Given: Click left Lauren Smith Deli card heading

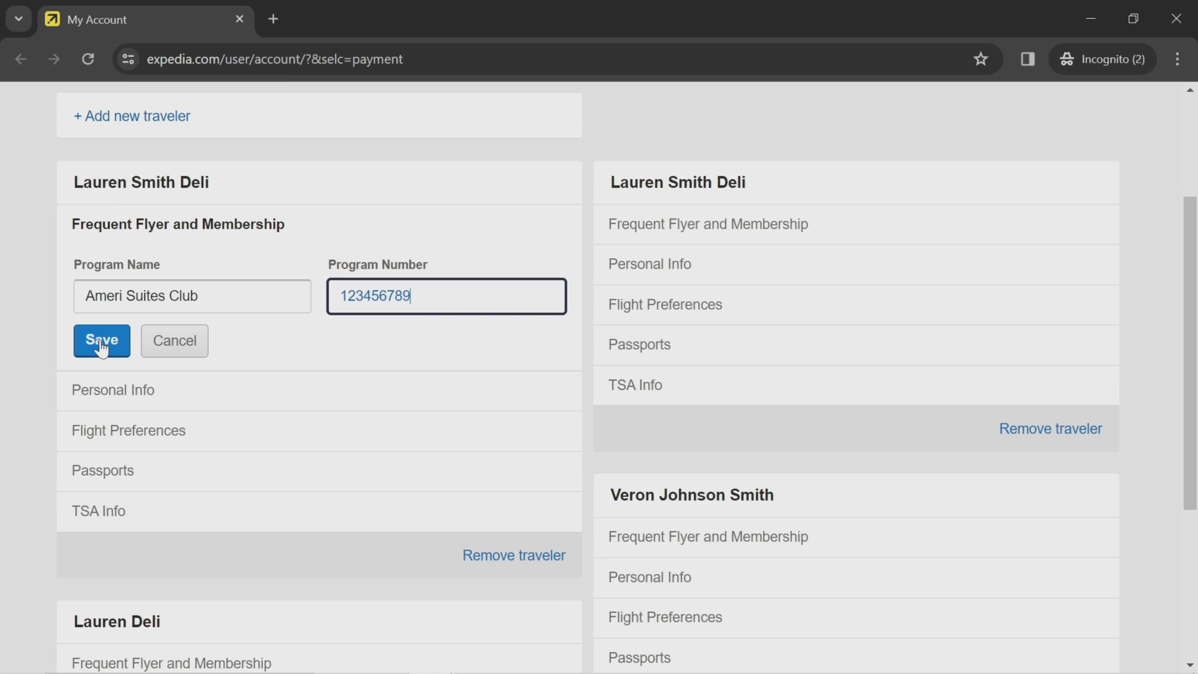Looking at the screenshot, I should pos(141,182).
